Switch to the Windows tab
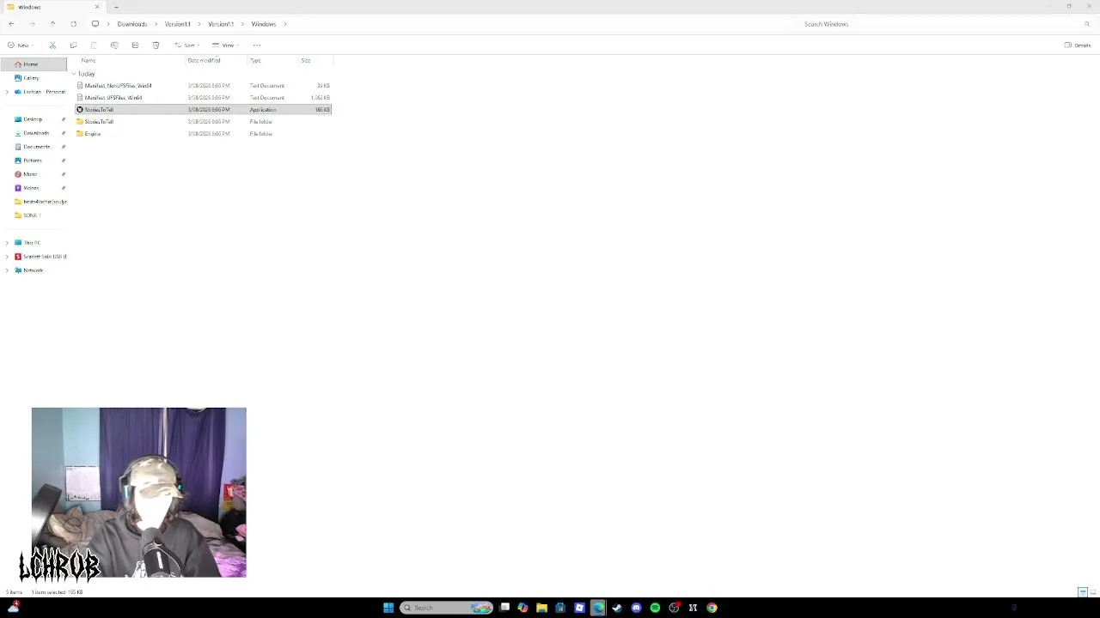 pos(52,7)
